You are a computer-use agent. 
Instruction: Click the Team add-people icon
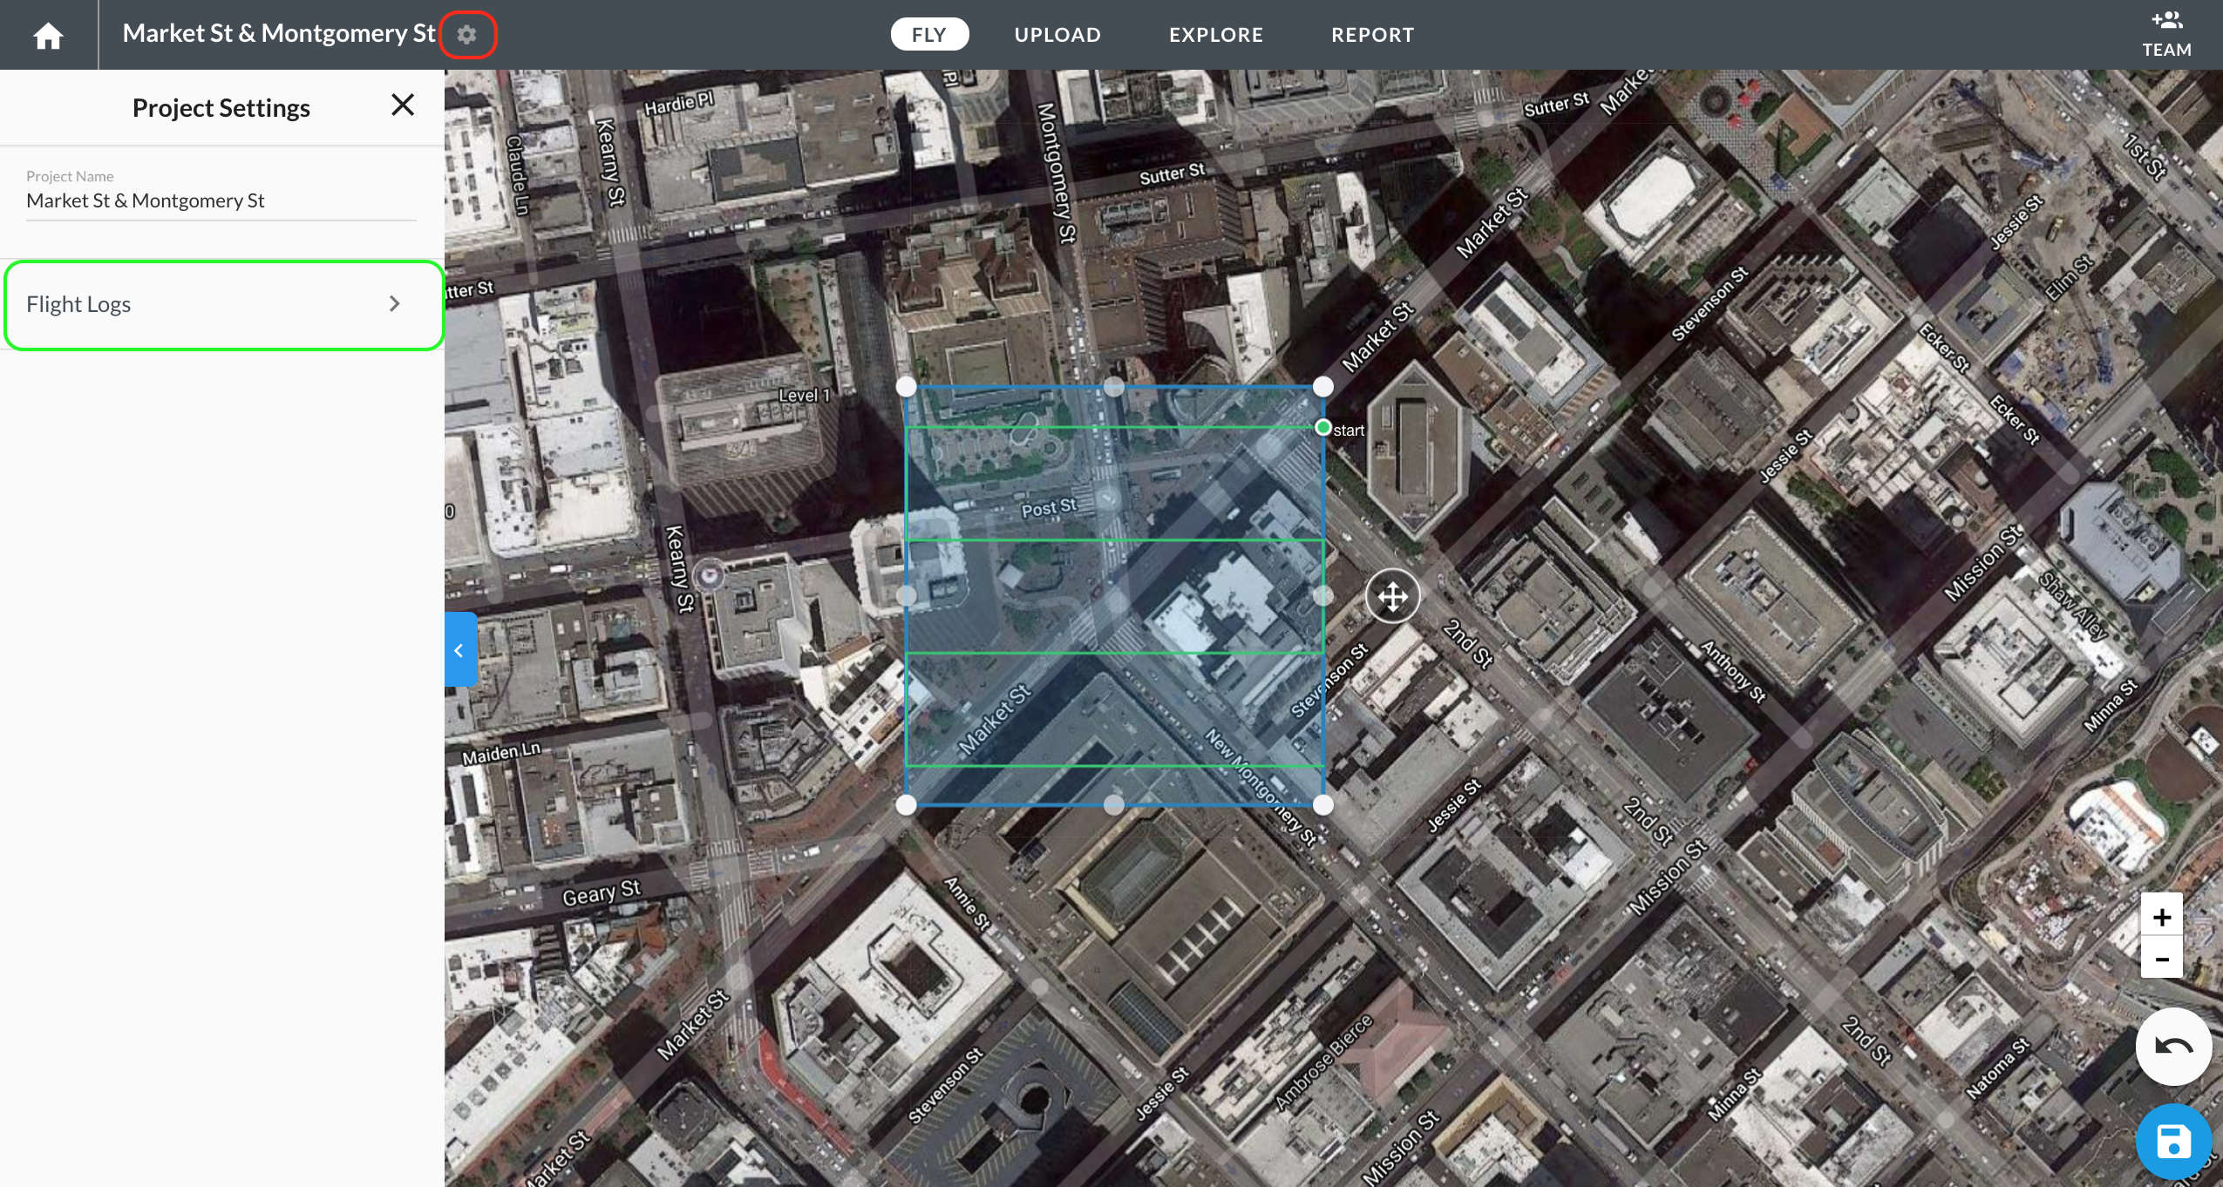click(2166, 22)
